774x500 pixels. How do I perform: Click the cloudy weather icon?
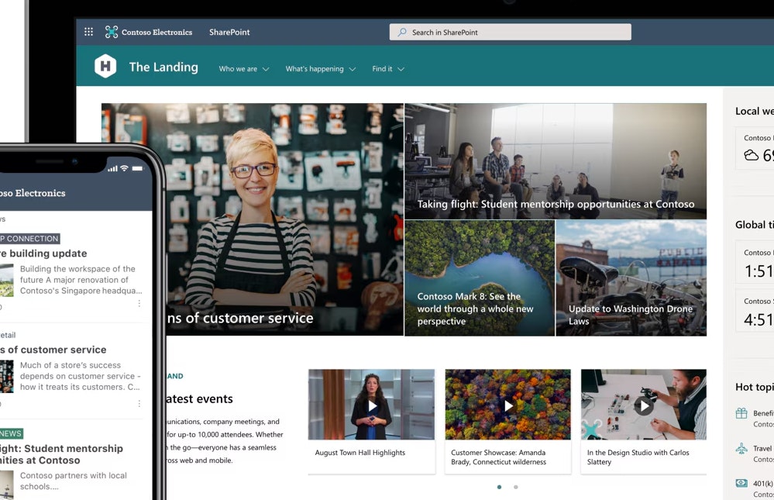[x=752, y=155]
